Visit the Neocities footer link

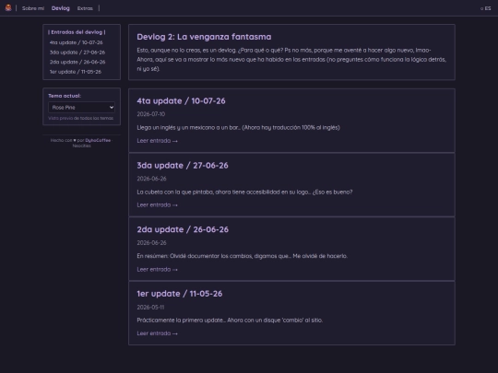pos(82,146)
